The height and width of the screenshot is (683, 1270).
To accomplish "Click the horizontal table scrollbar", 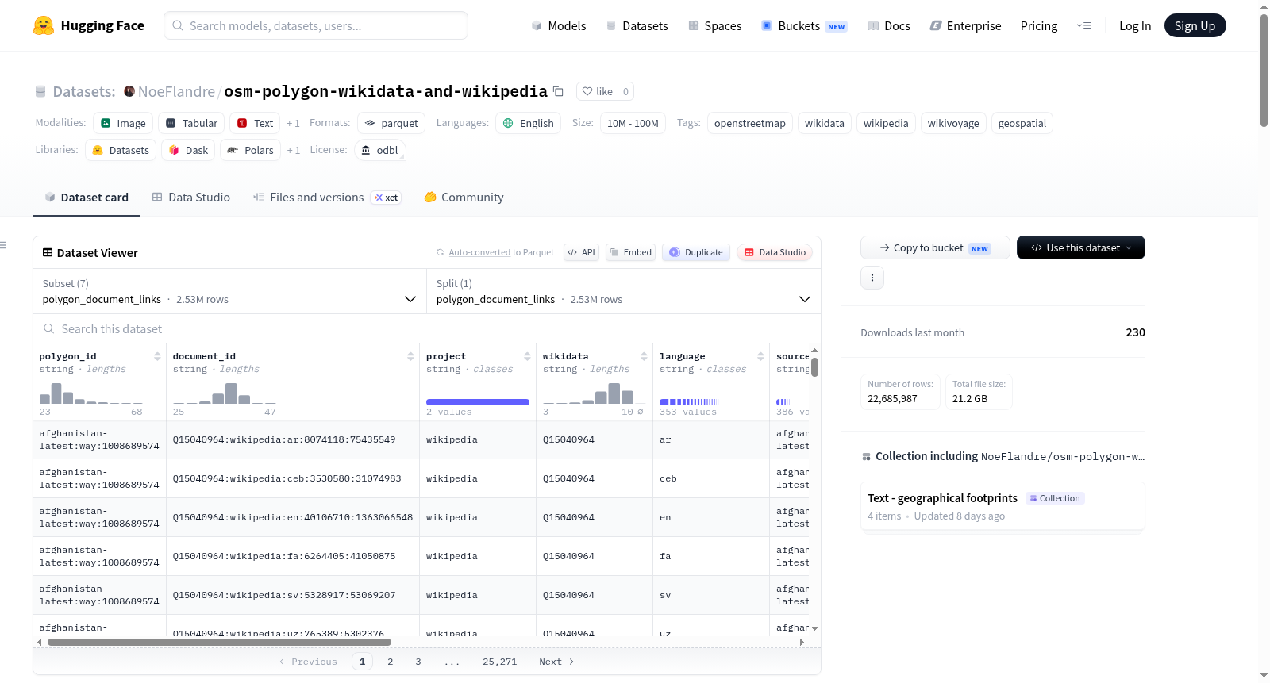I will pos(219,642).
